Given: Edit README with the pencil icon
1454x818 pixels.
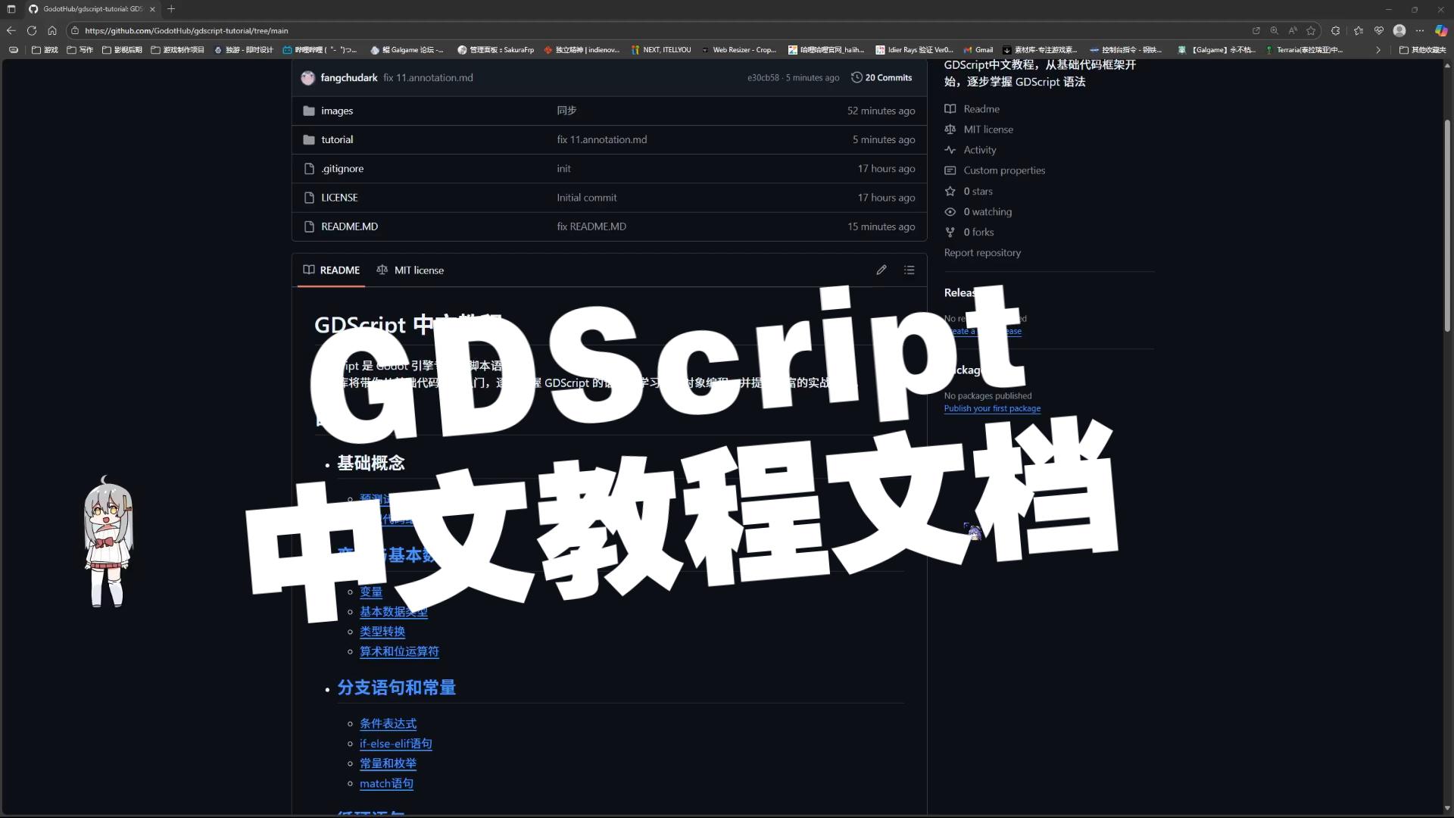Looking at the screenshot, I should pyautogui.click(x=881, y=270).
